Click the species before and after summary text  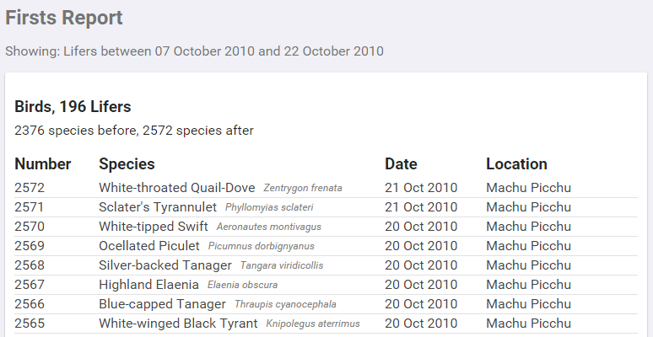click(134, 131)
